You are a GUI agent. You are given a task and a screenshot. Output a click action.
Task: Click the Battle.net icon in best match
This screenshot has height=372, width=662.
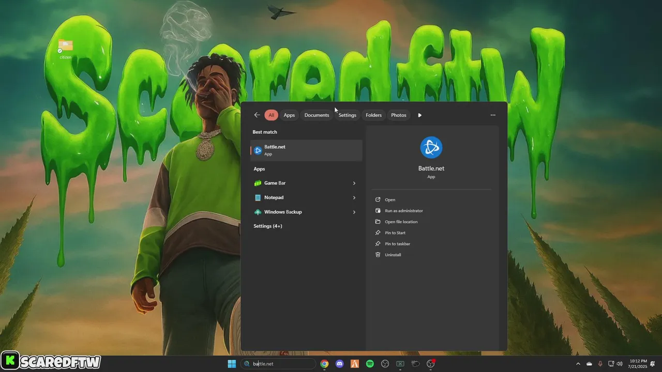258,150
